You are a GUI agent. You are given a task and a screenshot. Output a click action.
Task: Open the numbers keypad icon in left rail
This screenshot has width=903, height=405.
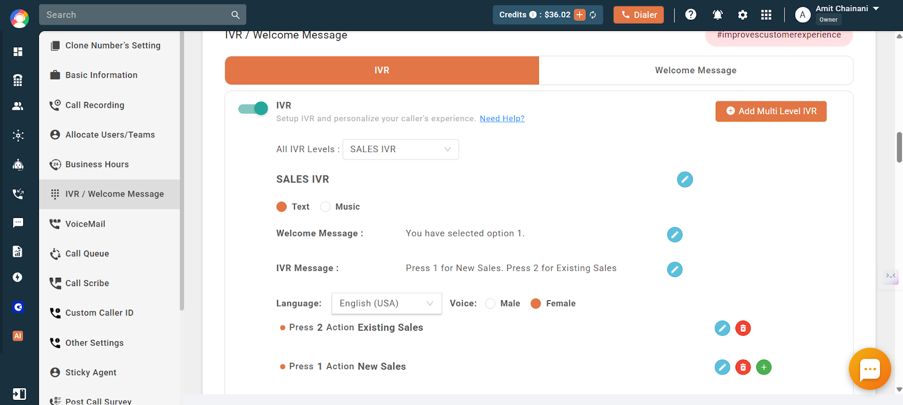click(18, 80)
